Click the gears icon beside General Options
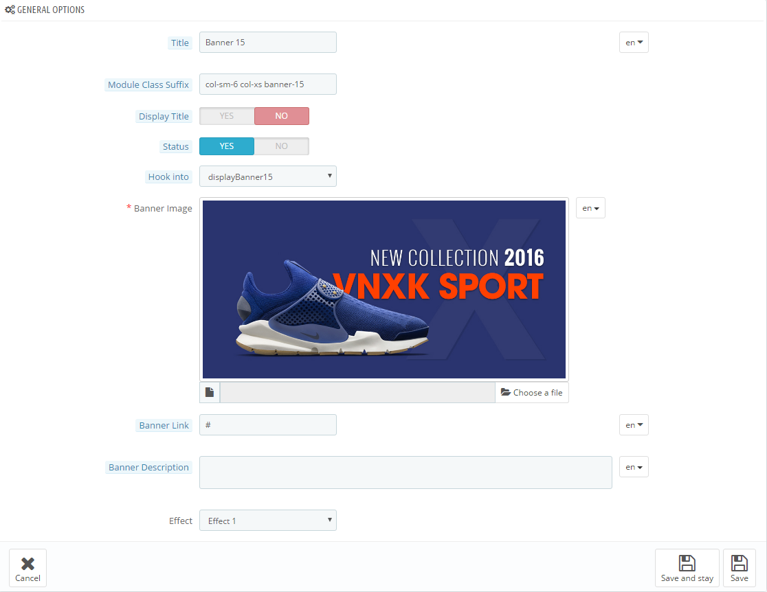Viewport: 767px width, 592px height. (10, 10)
